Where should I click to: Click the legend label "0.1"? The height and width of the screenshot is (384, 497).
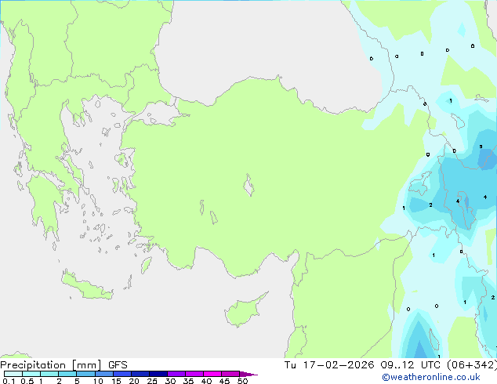pyautogui.click(x=9, y=381)
